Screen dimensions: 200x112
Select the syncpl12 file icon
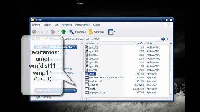tap(87, 70)
